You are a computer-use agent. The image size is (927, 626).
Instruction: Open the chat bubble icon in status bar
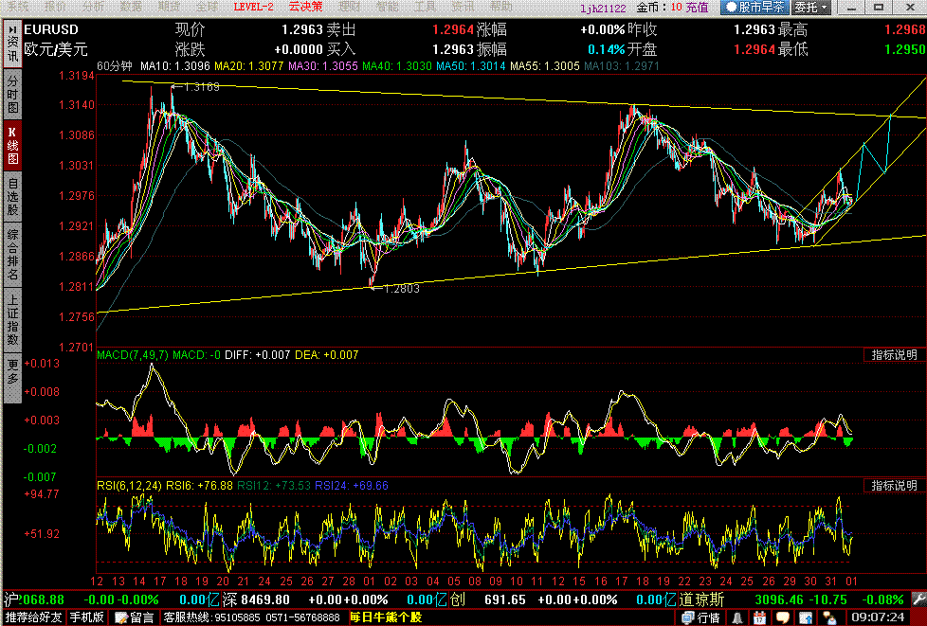(x=785, y=617)
